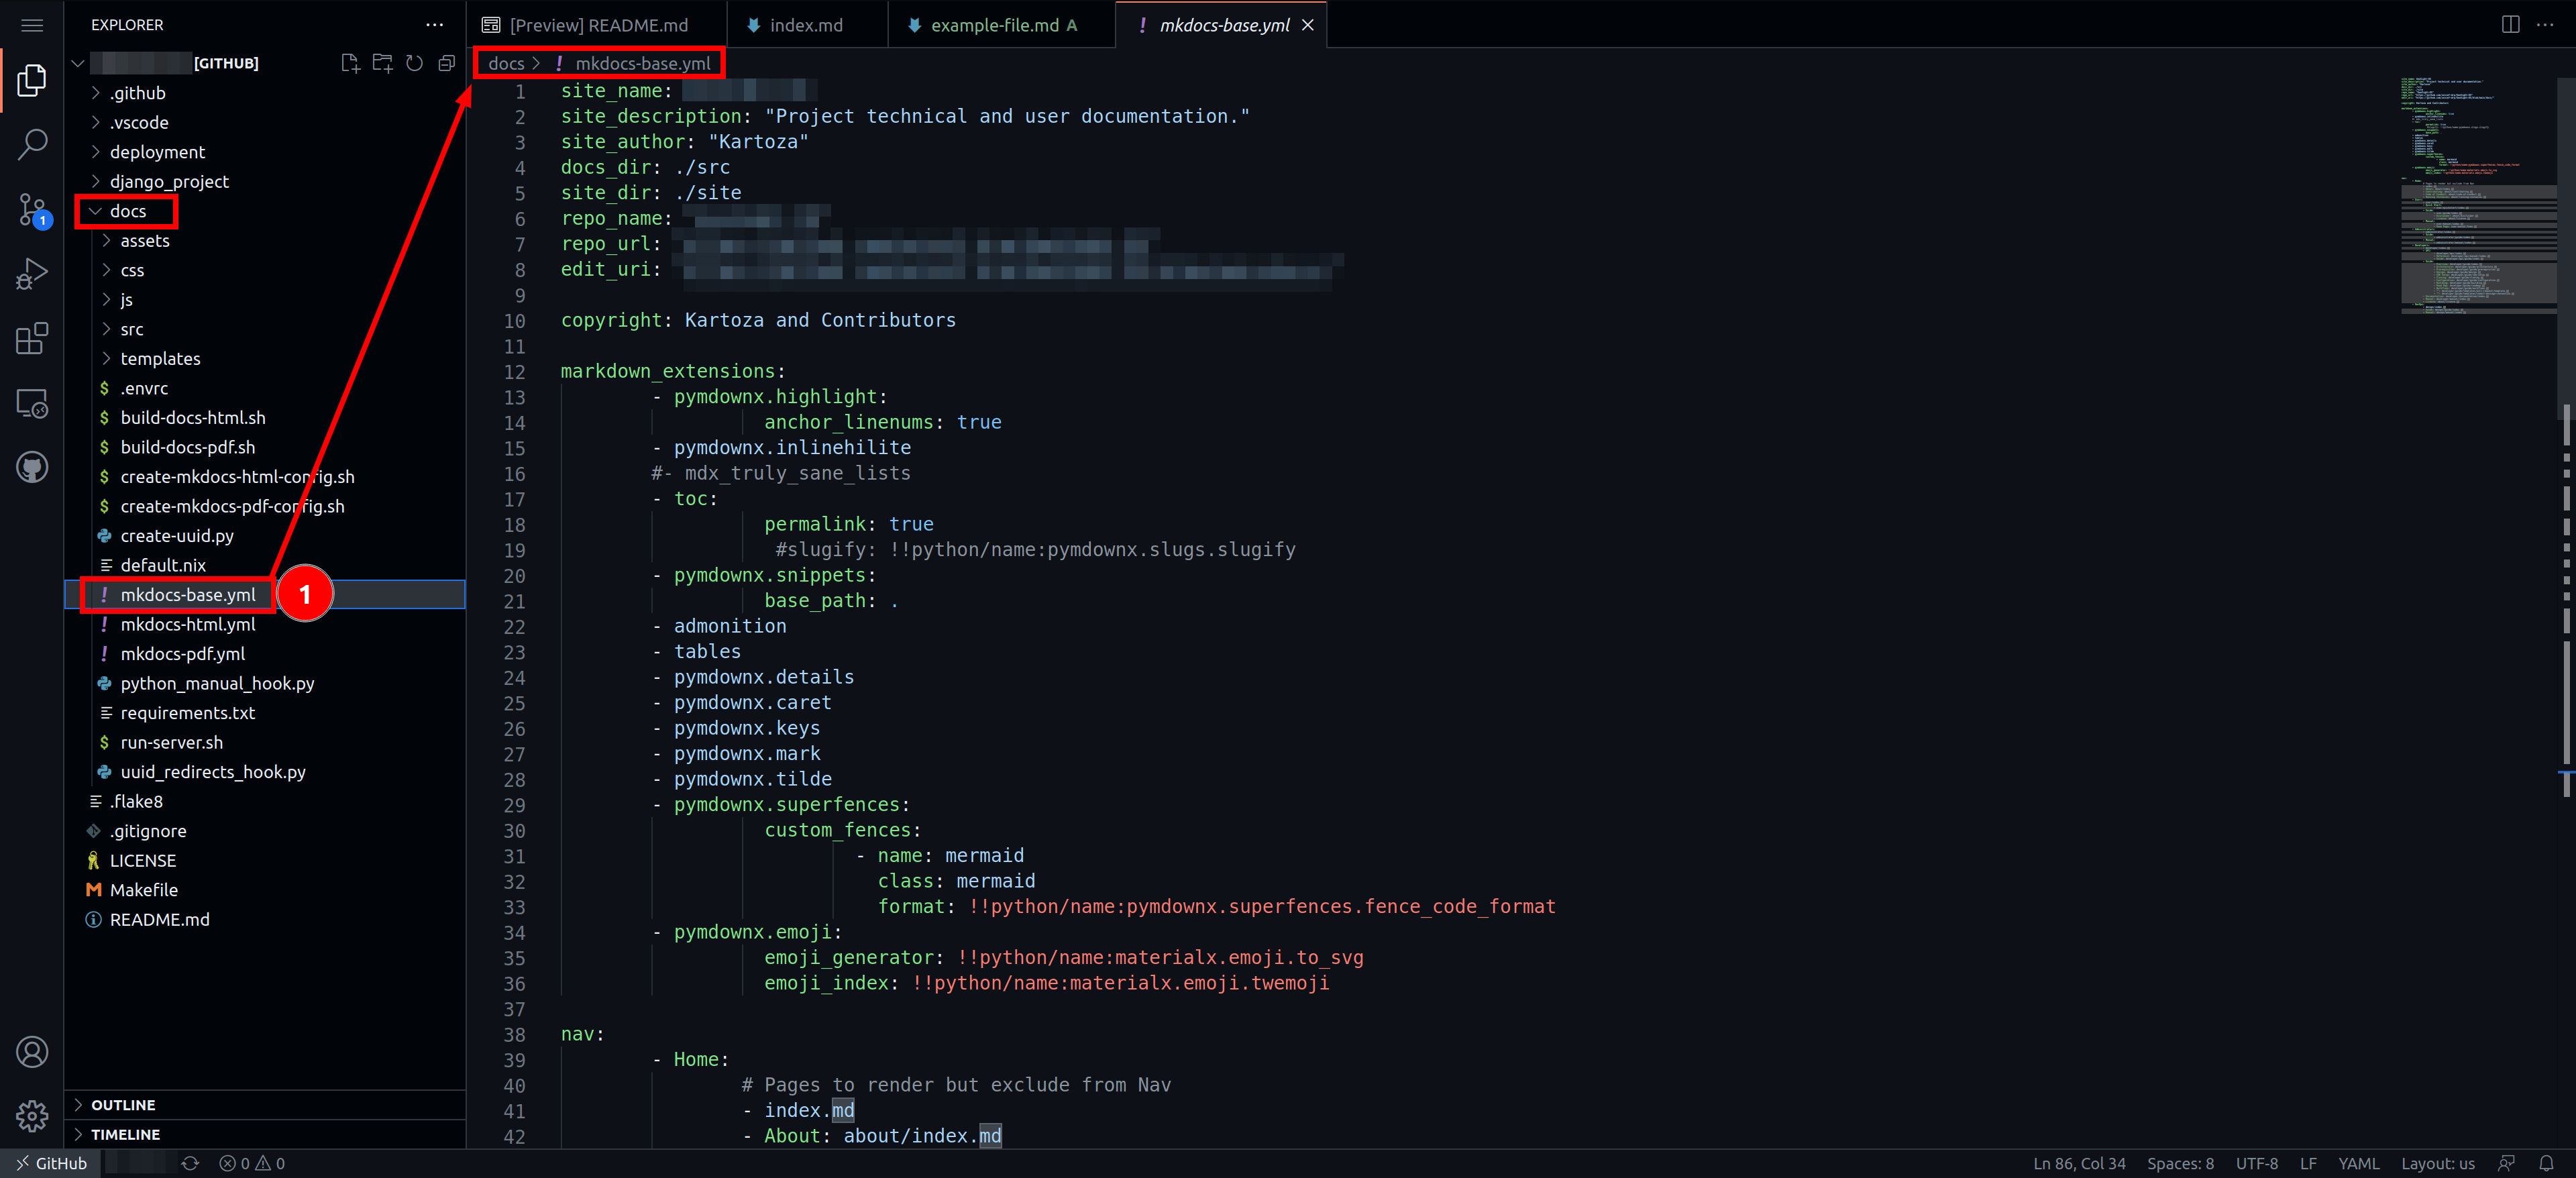Open the Search view icon
The height and width of the screenshot is (1178, 2576).
32,144
